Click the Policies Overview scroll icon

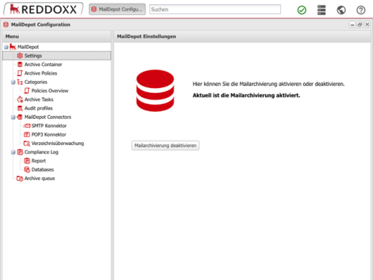tap(27, 91)
